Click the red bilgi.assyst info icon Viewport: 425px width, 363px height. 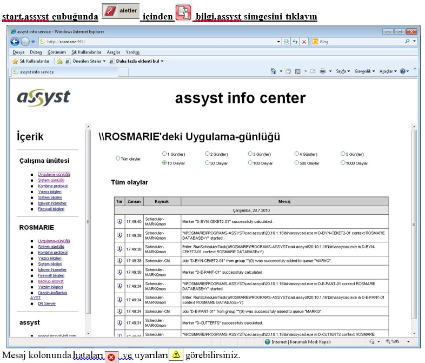(183, 12)
